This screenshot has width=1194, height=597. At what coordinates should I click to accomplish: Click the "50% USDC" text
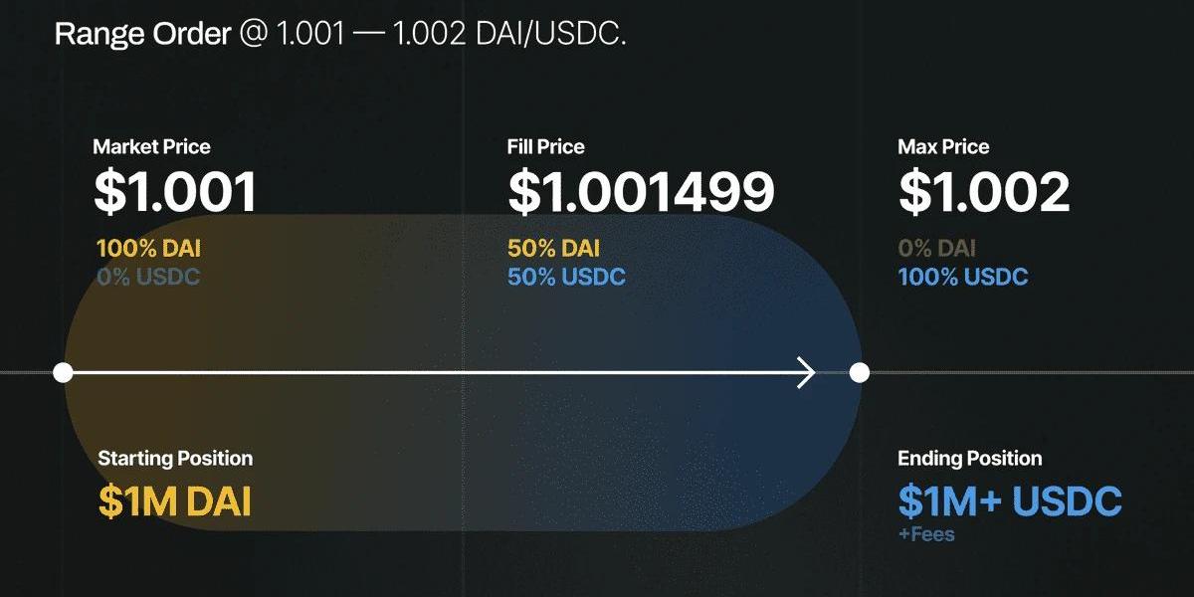point(566,277)
